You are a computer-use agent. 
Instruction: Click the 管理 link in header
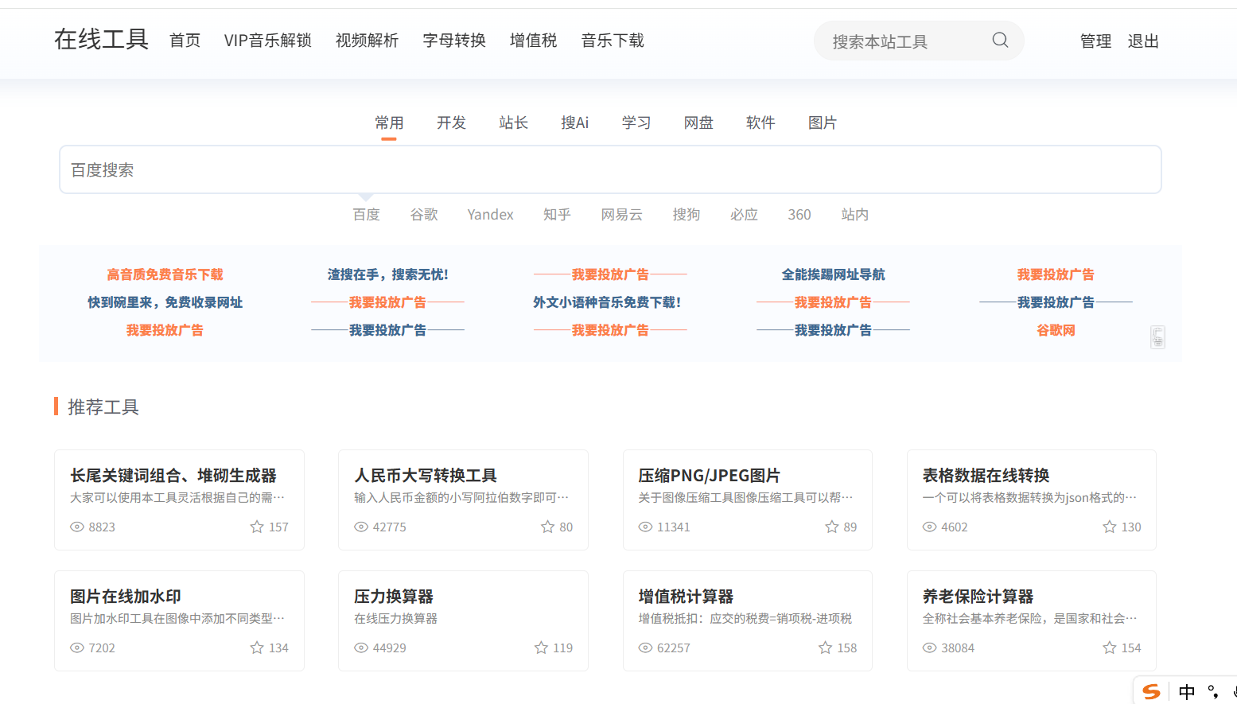point(1095,41)
